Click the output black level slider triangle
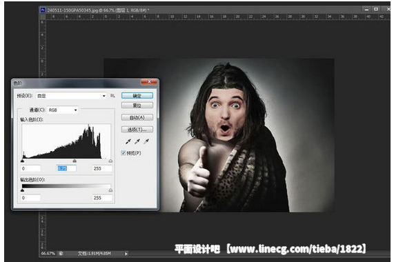The image size is (394, 262). (22, 190)
